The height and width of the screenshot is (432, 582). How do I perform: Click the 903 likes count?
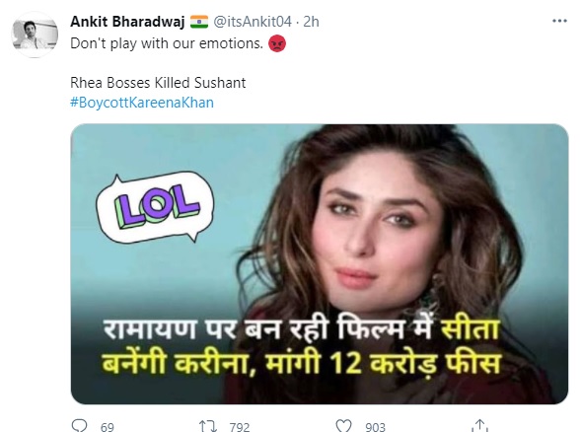(375, 427)
